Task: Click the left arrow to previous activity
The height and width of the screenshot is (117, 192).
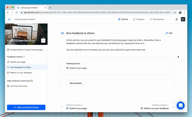Action: pos(62,107)
